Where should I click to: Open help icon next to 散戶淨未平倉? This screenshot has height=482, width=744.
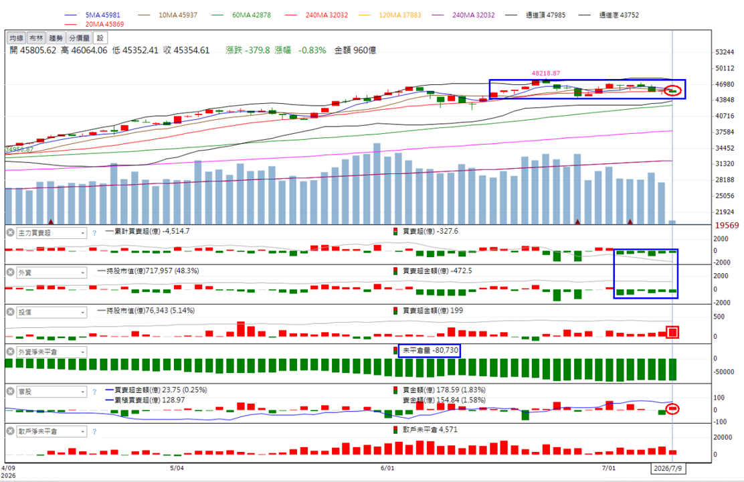pyautogui.click(x=94, y=432)
